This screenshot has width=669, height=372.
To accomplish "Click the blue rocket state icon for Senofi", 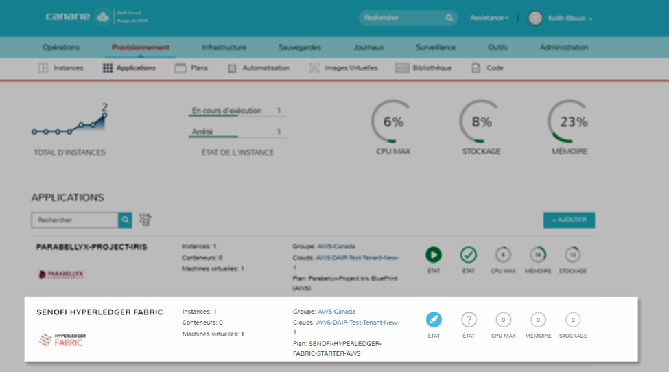I will 433,320.
